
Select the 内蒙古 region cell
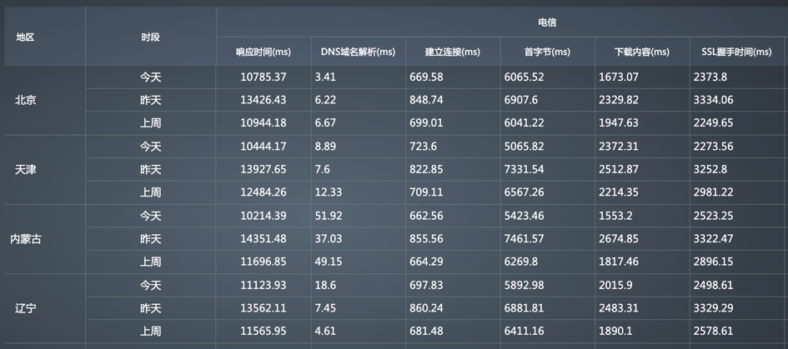(25, 239)
